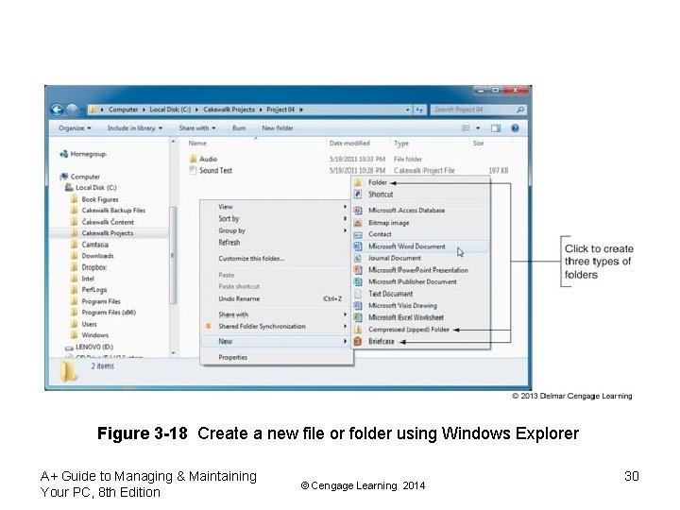Click the New folder toolbar button
The image size is (680, 510).
tap(278, 127)
